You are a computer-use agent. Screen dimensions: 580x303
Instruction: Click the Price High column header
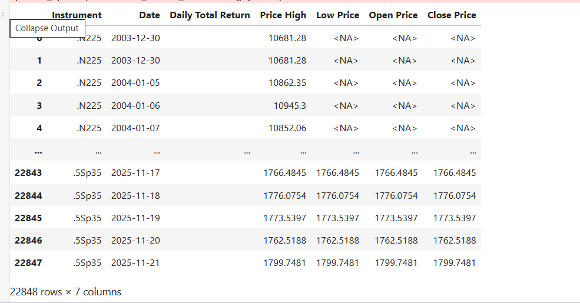(283, 15)
